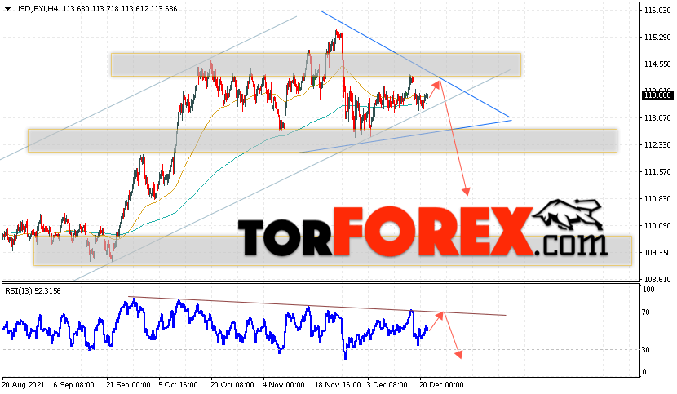677x394 pixels.
Task: Click the 110.090 price axis label
Action: (657, 225)
